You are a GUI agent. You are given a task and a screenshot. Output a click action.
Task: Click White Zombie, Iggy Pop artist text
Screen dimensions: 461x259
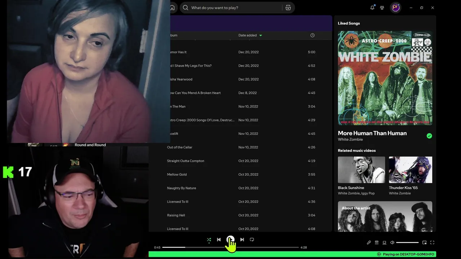(356, 194)
